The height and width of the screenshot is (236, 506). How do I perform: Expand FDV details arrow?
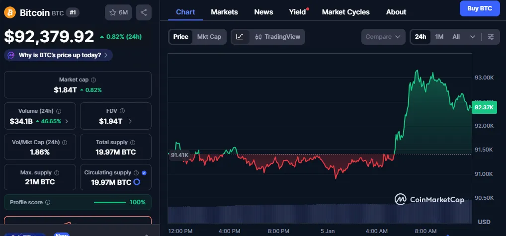pyautogui.click(x=130, y=121)
